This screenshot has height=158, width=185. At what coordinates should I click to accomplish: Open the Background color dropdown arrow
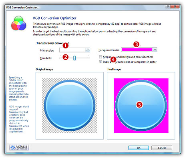click(x=155, y=50)
